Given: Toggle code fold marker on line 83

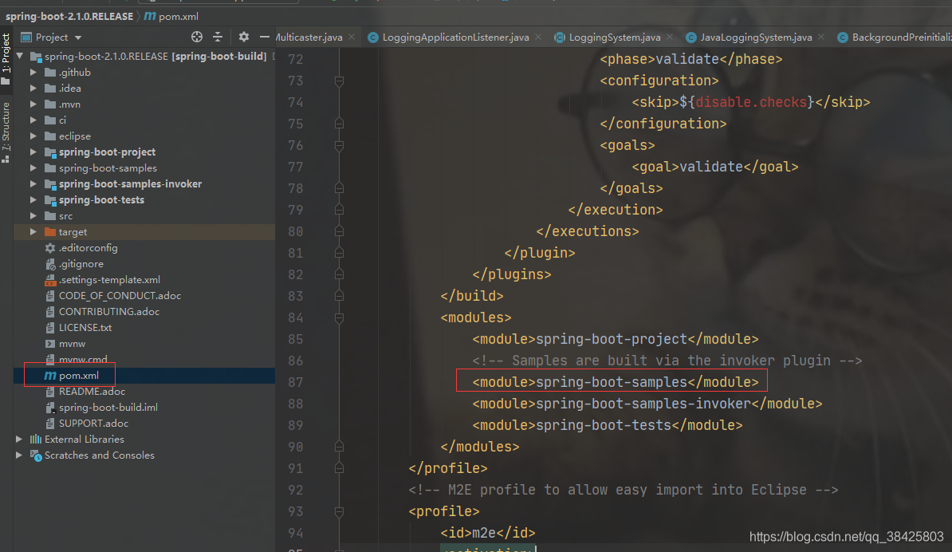Looking at the screenshot, I should [x=340, y=296].
